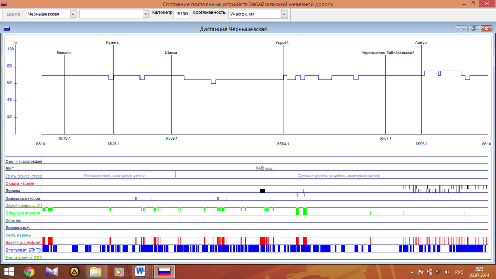
Task: Launch Visual Studio from the taskbar
Action: (52, 272)
